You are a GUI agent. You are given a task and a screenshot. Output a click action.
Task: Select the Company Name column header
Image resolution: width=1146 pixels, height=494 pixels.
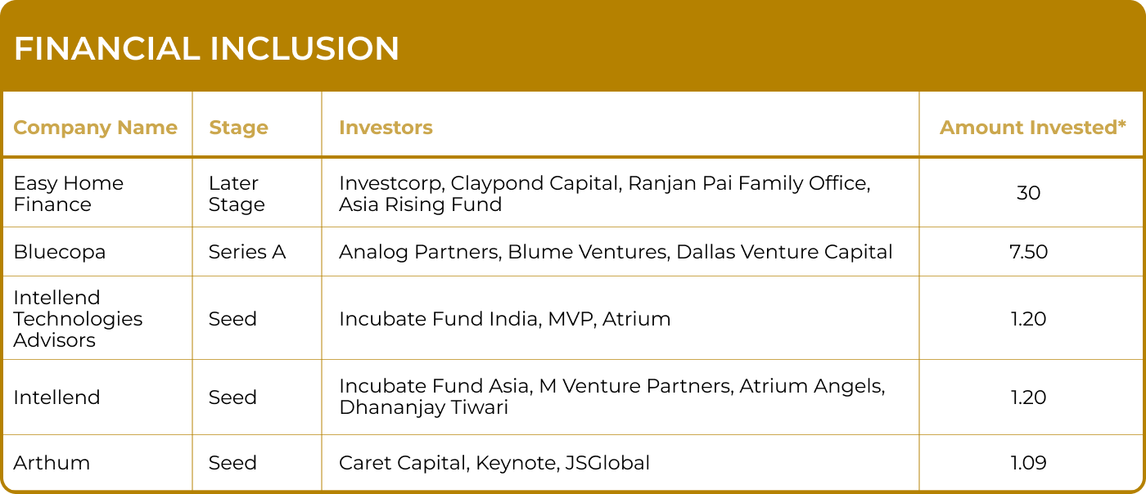coord(95,128)
